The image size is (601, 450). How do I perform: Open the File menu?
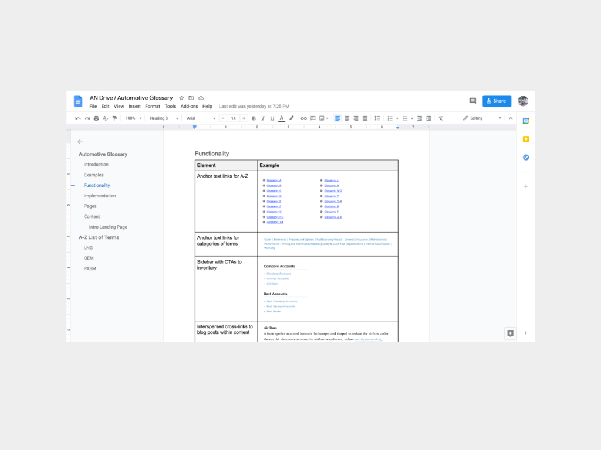(x=93, y=107)
